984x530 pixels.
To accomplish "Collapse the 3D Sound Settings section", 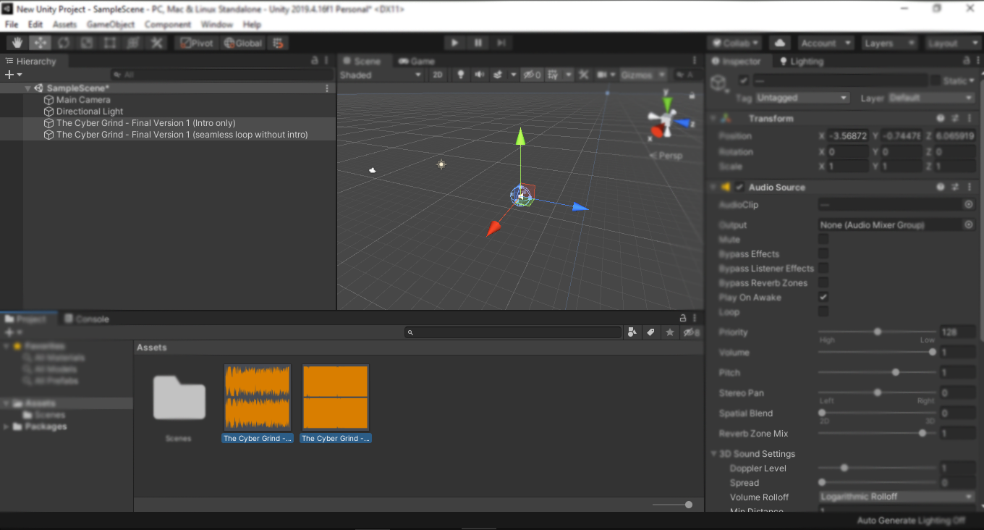I will [x=714, y=454].
